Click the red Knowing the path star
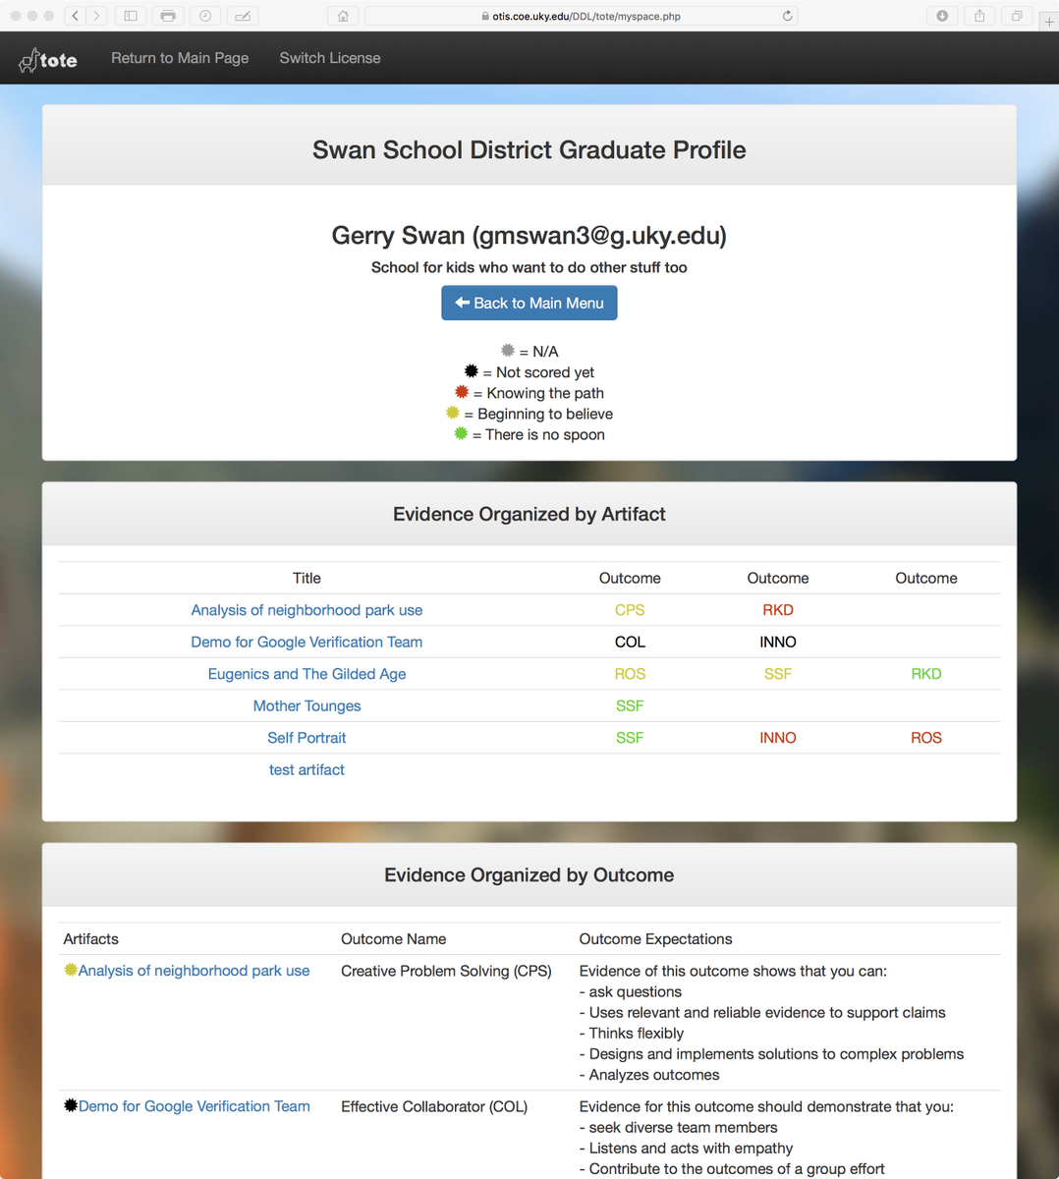The width and height of the screenshot is (1059, 1179). [462, 391]
